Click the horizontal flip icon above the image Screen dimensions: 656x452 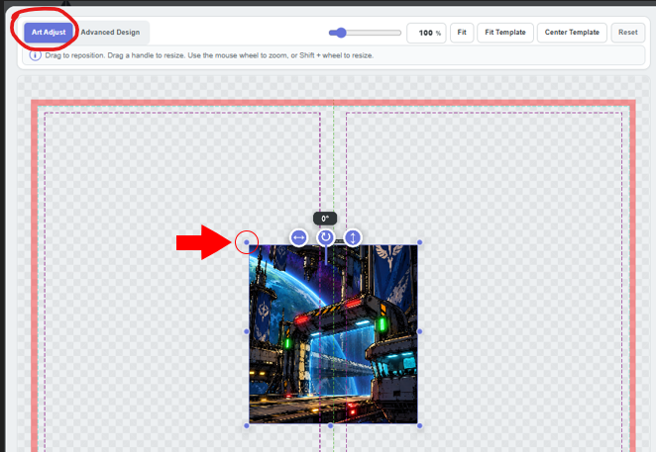tap(298, 237)
